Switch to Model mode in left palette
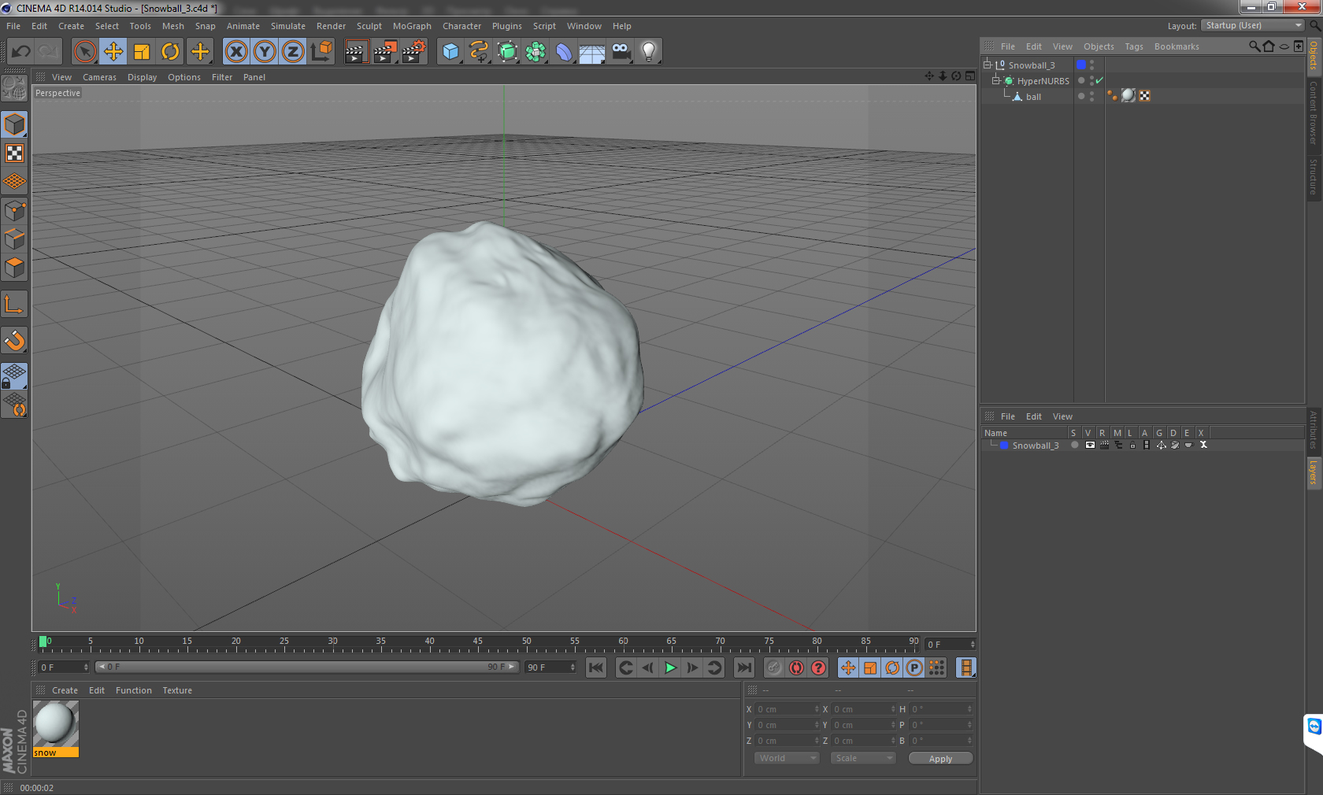 coord(14,124)
